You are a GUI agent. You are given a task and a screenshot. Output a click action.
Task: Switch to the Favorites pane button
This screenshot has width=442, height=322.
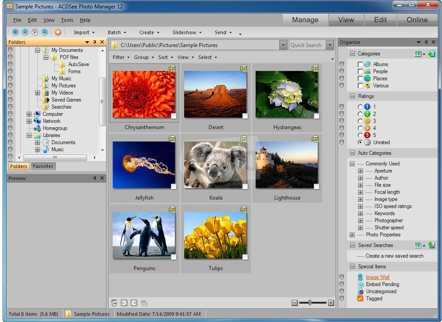coord(43,166)
